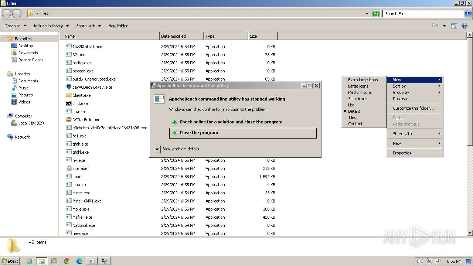The image size is (473, 266).
Task: Open the Organize dropdown
Action: pyautogui.click(x=16, y=26)
